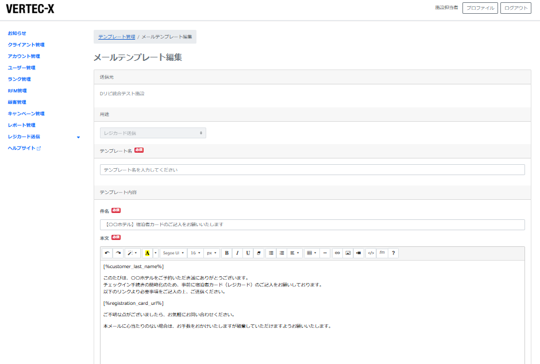Insert a horizontal rule line
This screenshot has height=364, width=540.
click(x=325, y=253)
